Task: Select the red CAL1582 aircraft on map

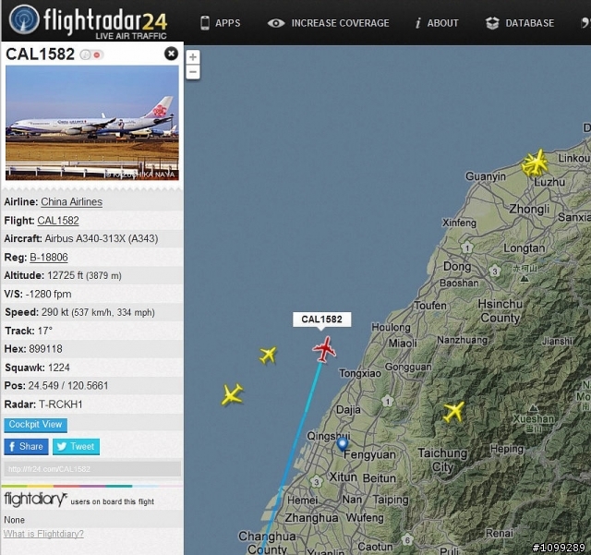Action: 324,349
